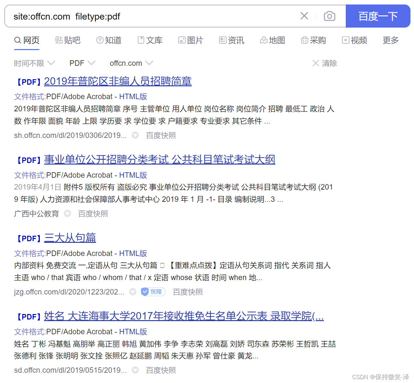Expand the offcn.com site filter dropdown

[x=131, y=63]
